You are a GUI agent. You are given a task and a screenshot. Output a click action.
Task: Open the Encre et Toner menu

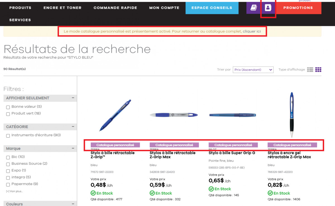pos(62,8)
